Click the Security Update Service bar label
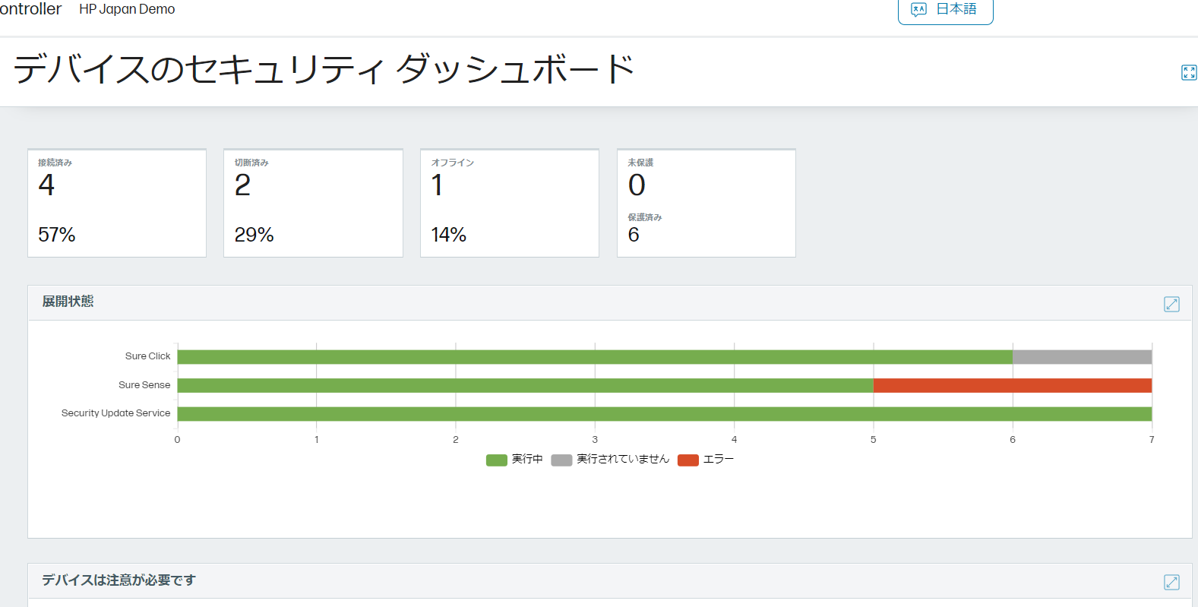Viewport: 1198px width, 607px height. pyautogui.click(x=115, y=413)
